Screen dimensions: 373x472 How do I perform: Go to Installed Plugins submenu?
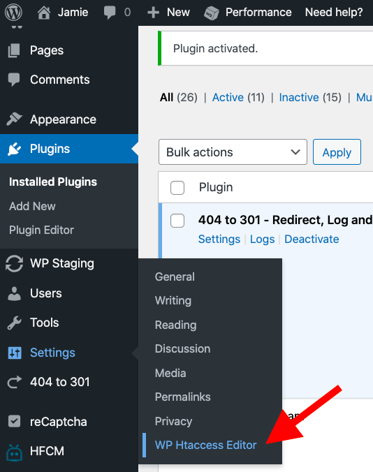[x=53, y=182]
